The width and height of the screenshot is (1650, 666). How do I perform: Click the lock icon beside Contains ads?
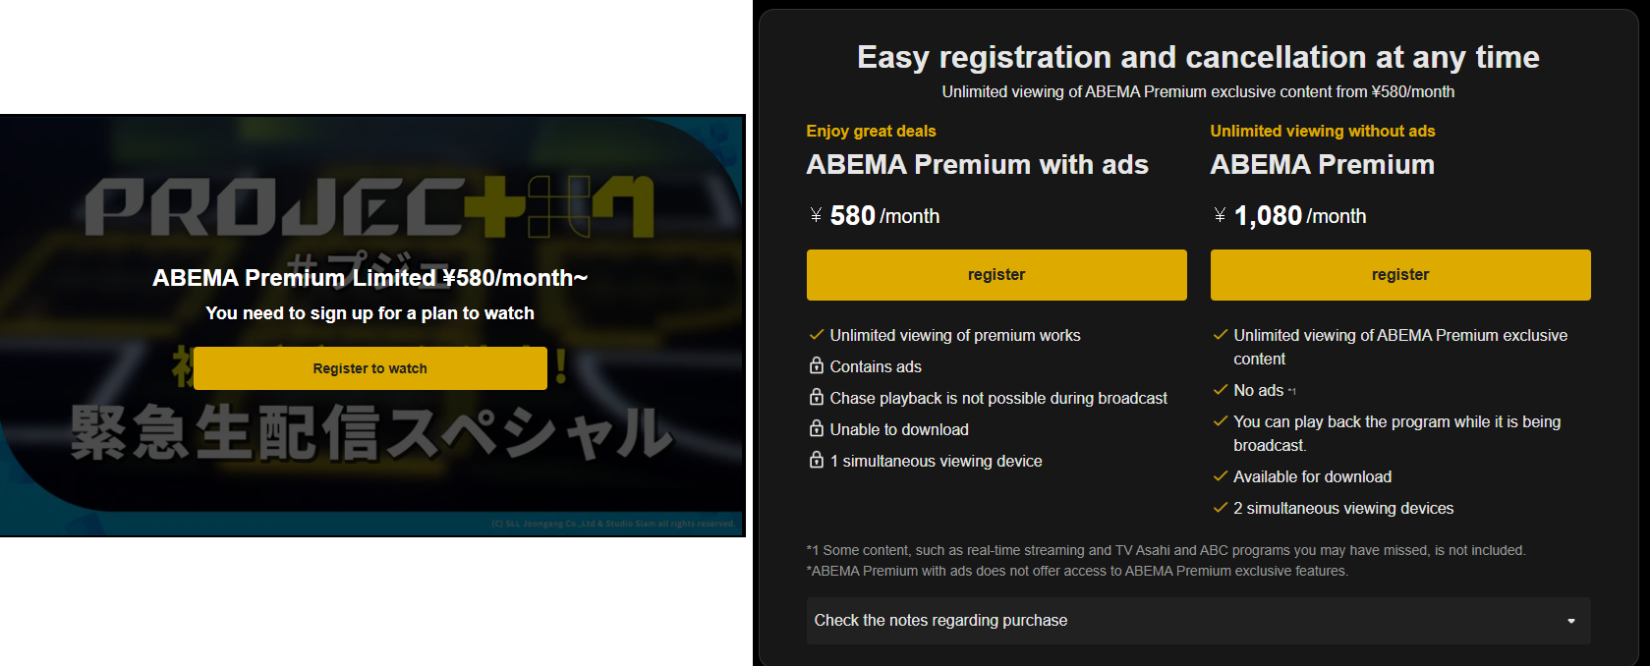coord(816,366)
